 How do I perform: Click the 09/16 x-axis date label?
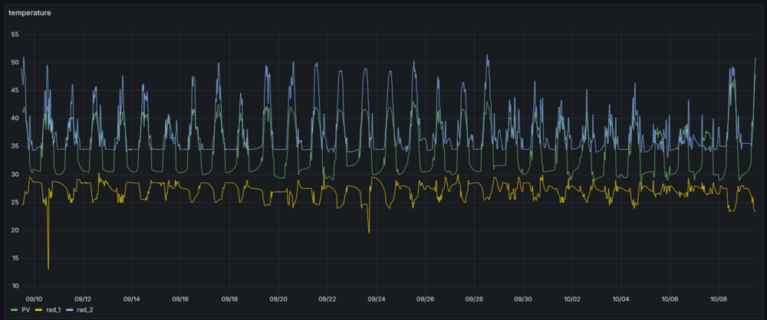point(180,299)
